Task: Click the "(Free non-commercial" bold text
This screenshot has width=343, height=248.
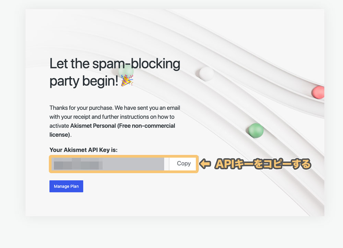Action: point(146,126)
